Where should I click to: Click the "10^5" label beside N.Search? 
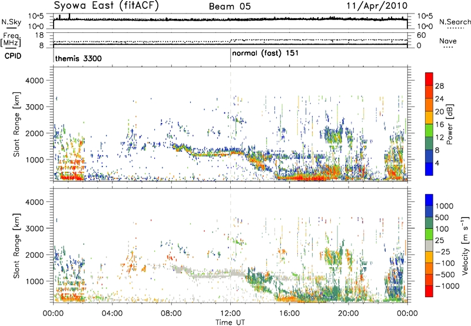(425, 16)
